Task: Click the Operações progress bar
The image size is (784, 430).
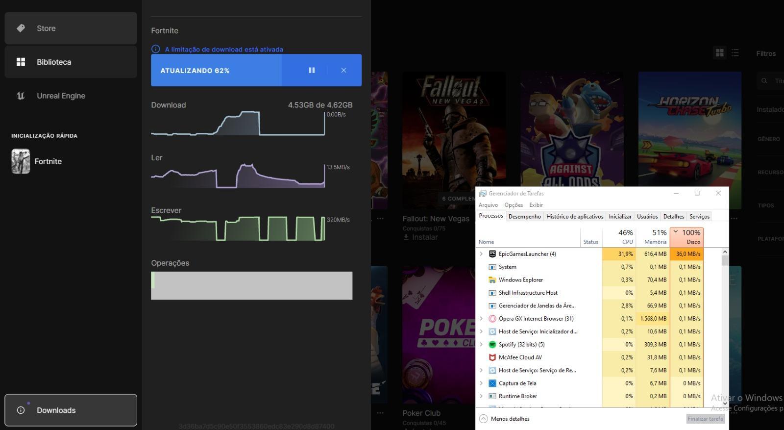Action: (252, 285)
